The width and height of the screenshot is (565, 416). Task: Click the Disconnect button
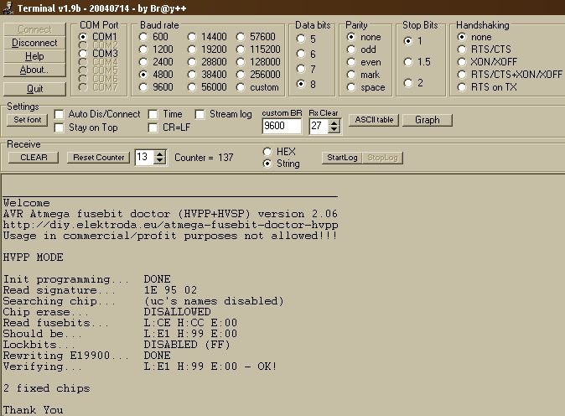click(34, 43)
